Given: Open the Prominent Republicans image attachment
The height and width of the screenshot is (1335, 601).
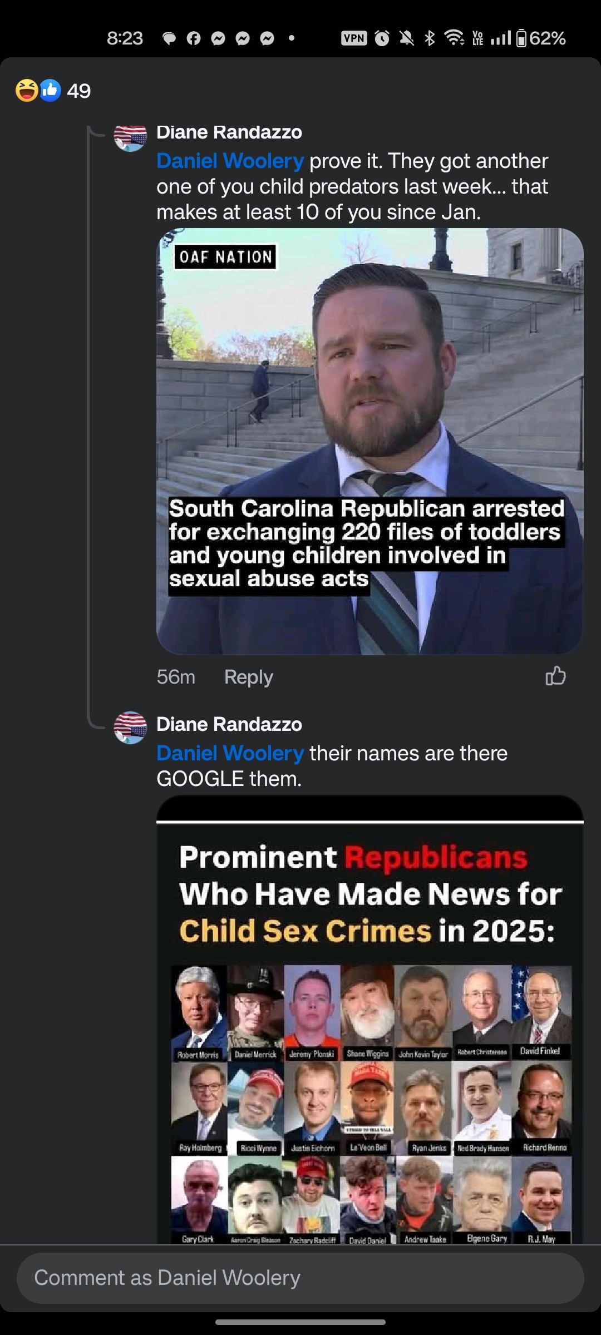Looking at the screenshot, I should (370, 1020).
